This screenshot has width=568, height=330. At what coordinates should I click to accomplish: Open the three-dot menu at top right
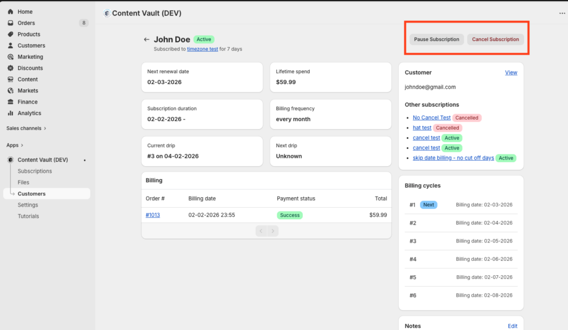coord(562,13)
